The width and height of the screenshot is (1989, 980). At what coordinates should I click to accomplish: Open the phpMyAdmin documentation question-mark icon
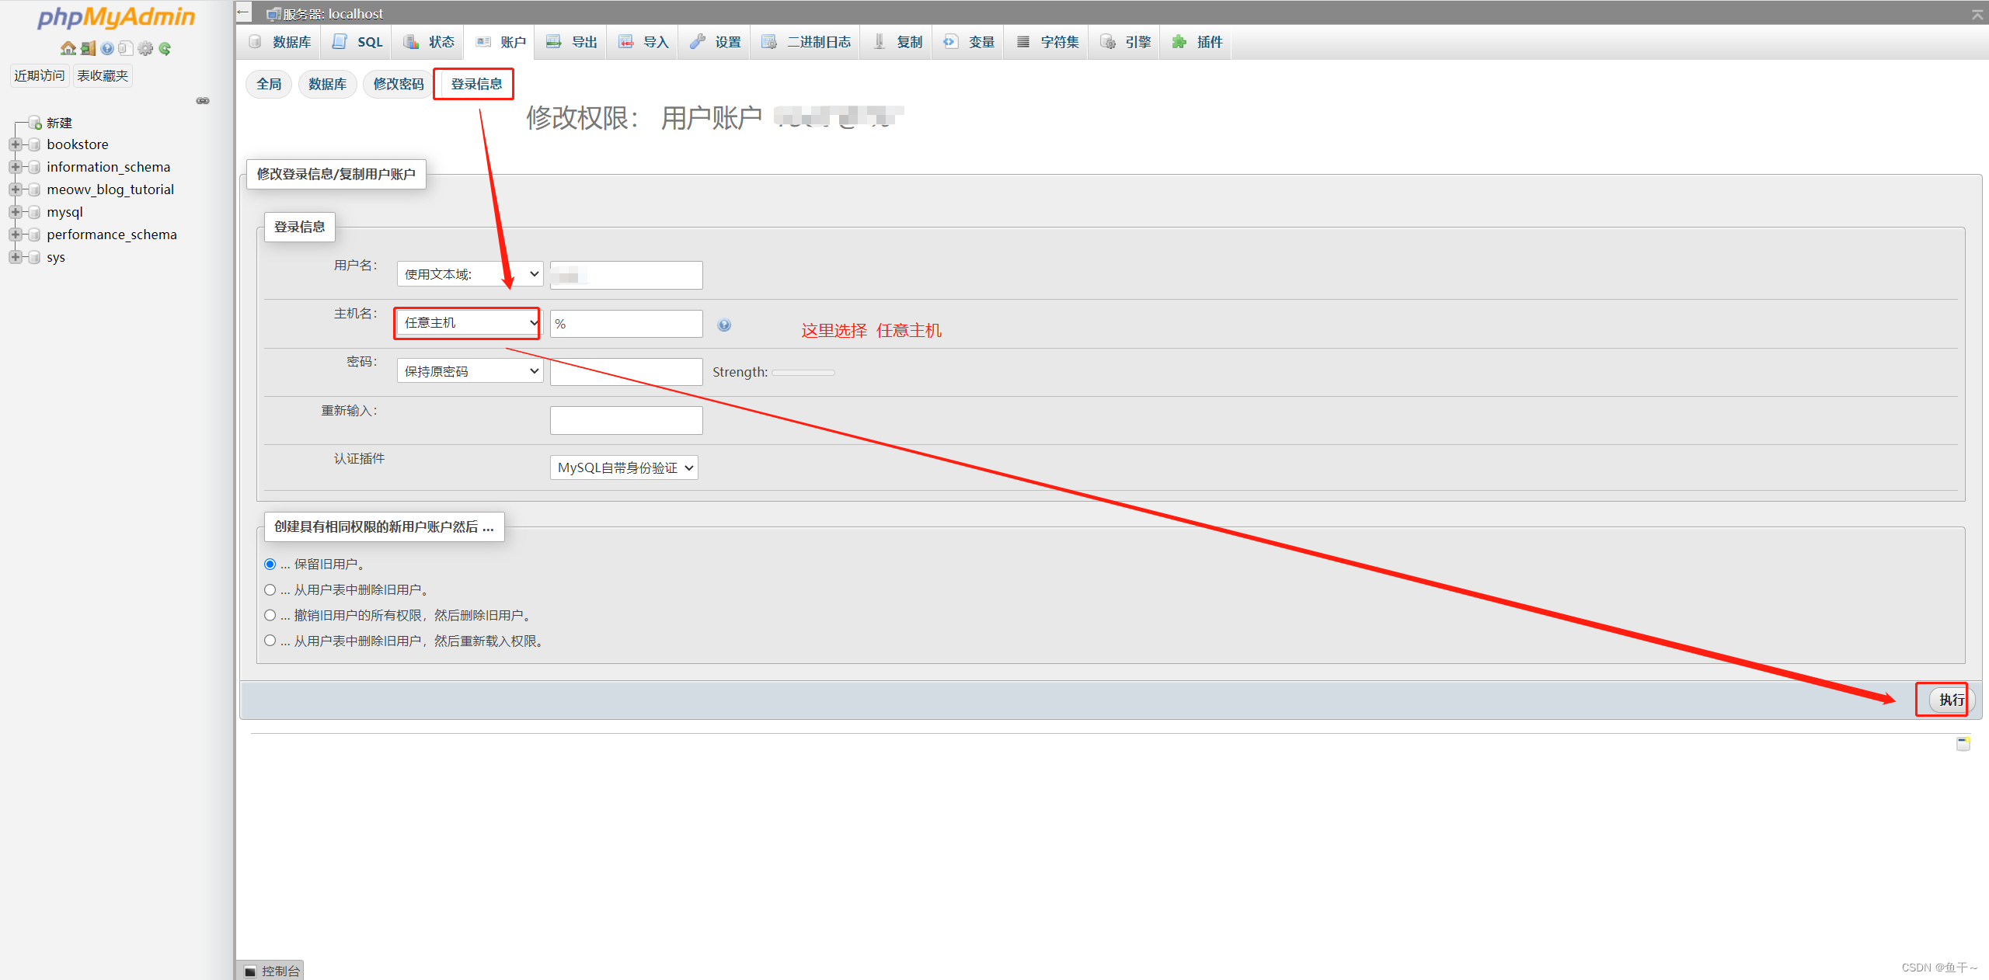pyautogui.click(x=107, y=48)
